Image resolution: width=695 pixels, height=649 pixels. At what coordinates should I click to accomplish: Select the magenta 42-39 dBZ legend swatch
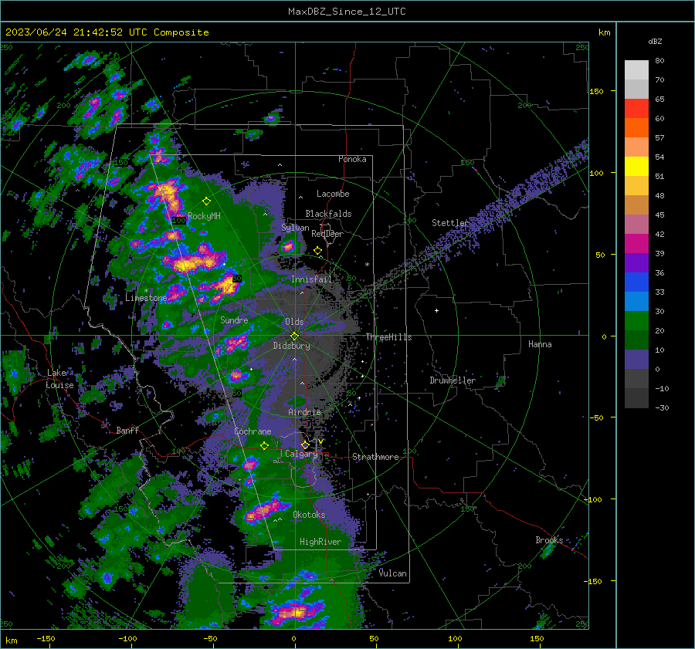tap(636, 243)
